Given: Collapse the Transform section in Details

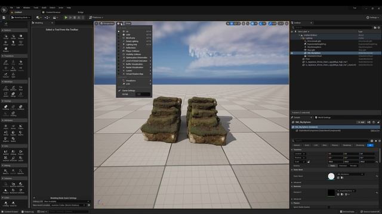Looking at the screenshot, I should point(292,150).
